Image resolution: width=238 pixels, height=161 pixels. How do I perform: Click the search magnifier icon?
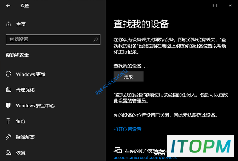click(96, 40)
